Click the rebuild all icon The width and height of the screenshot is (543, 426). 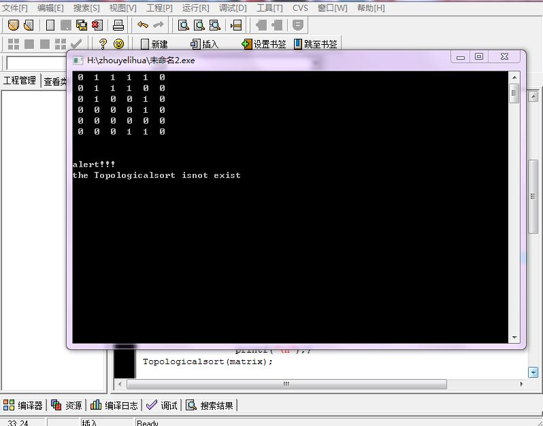(61, 44)
